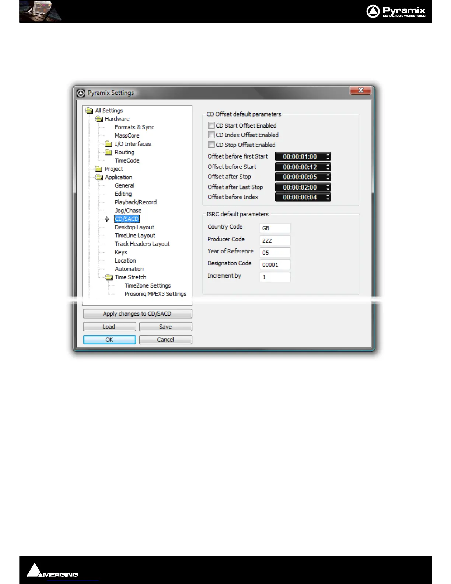Close the Pyramix Settings dialog
Screen dimensions: 451x584
click(360, 90)
